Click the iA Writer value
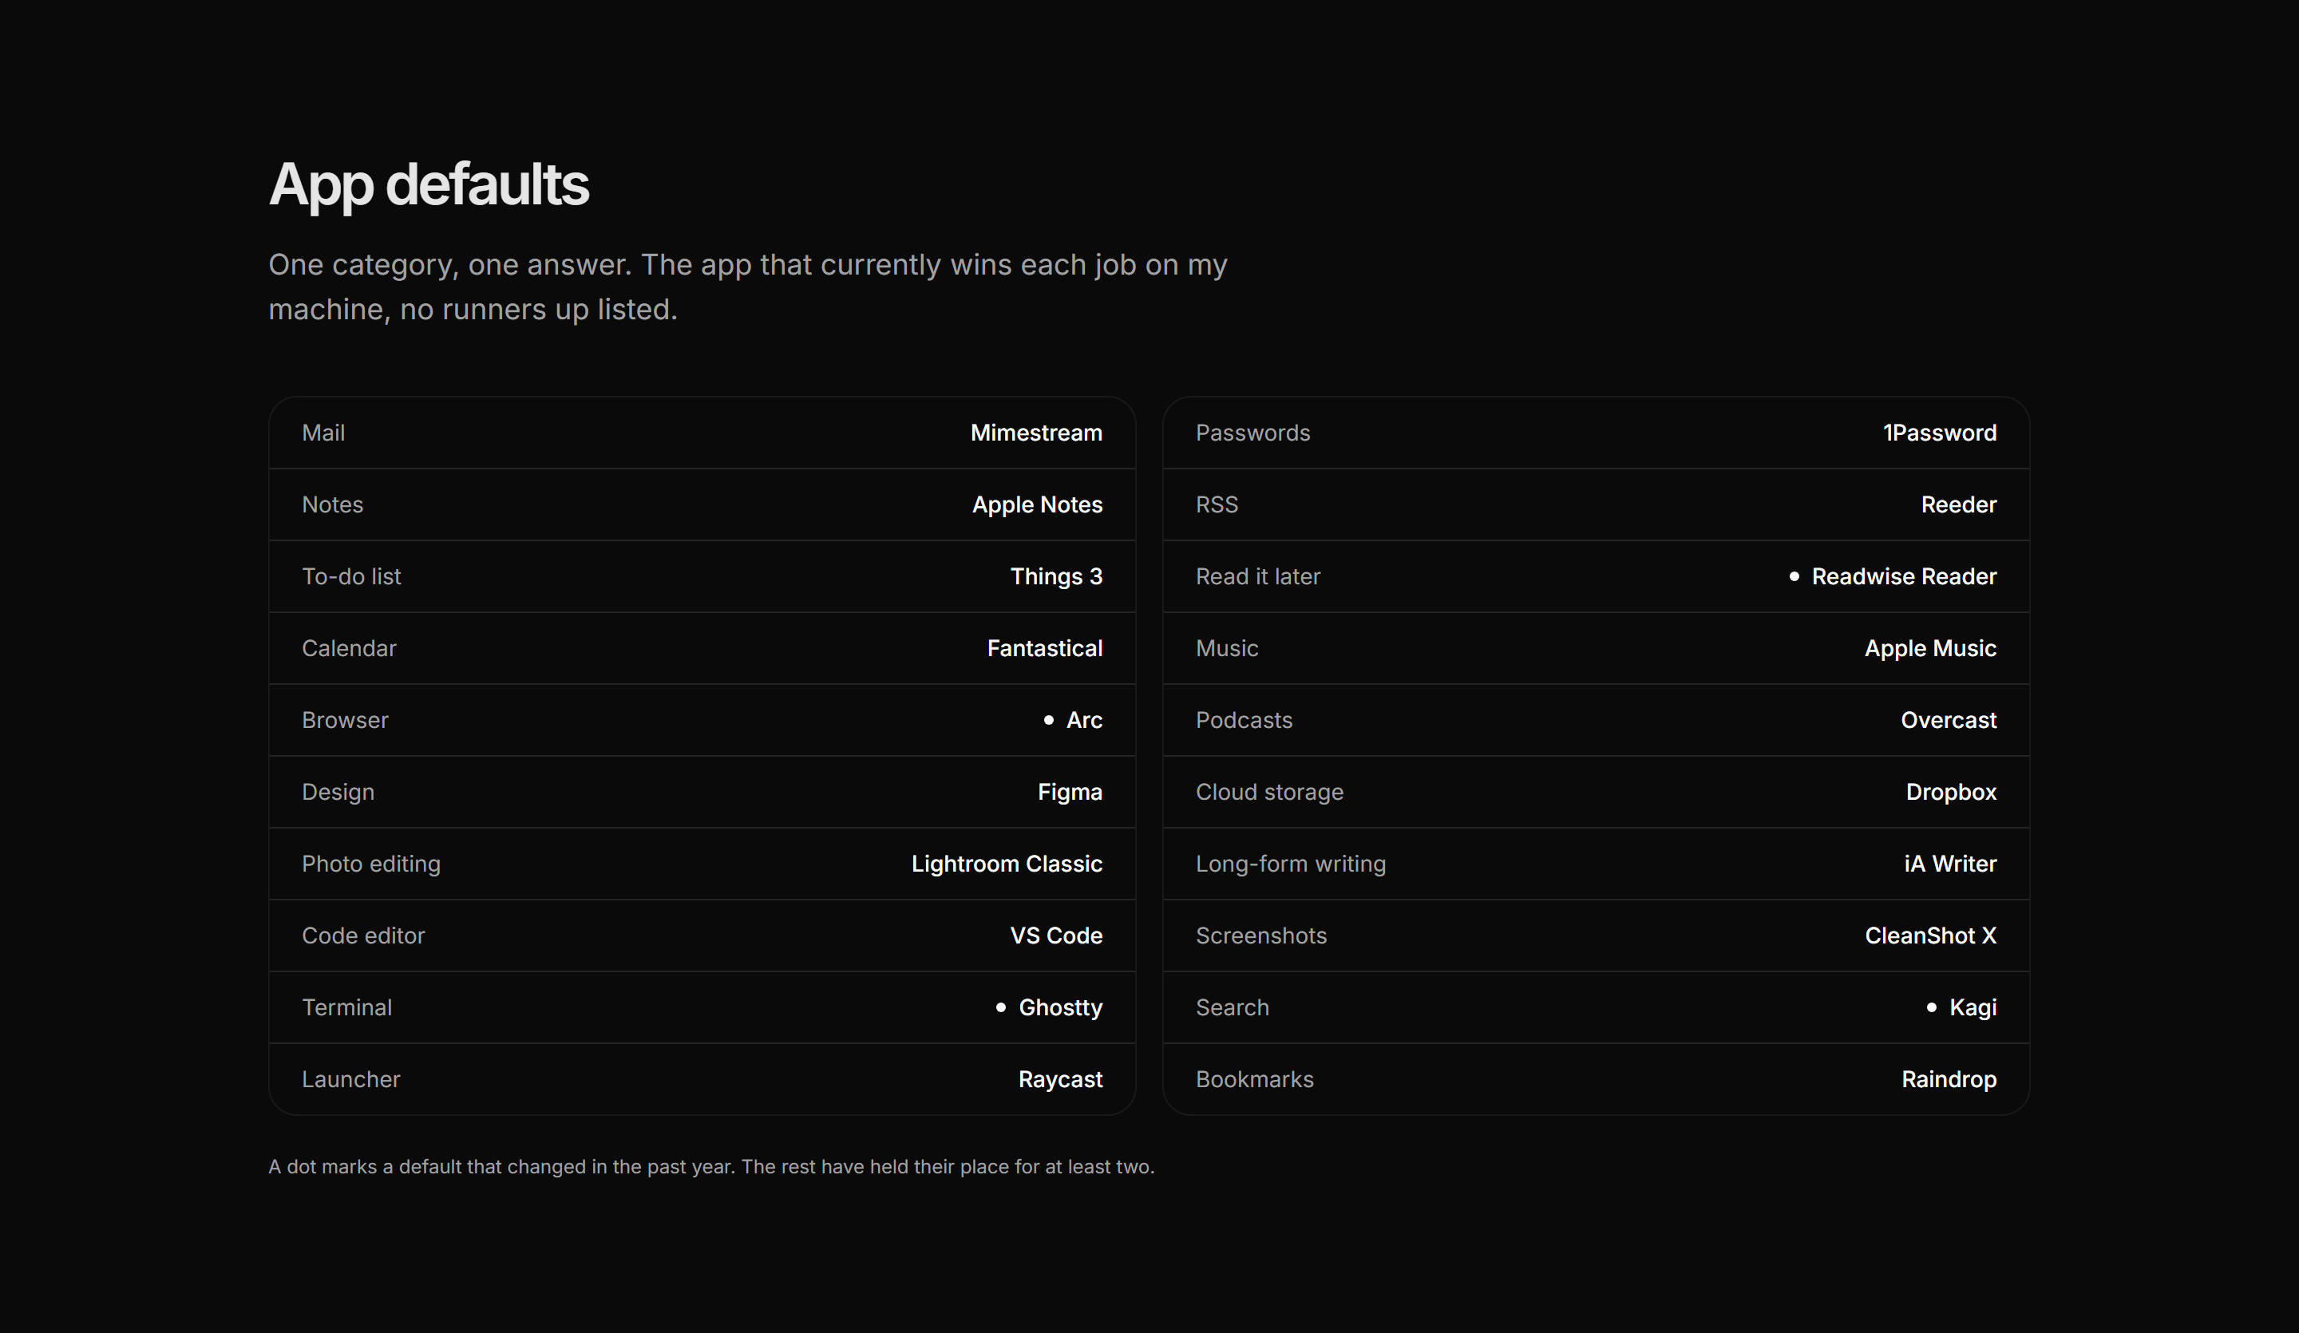 (1950, 864)
